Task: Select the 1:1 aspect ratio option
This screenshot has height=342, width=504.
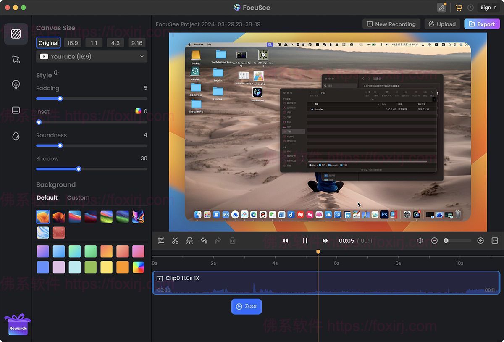Action: click(94, 42)
